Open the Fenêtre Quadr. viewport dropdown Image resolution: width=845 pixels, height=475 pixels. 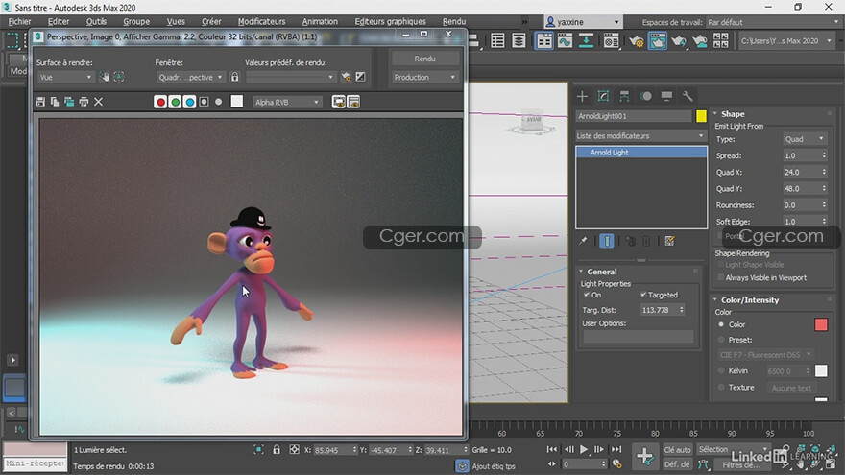pos(190,77)
